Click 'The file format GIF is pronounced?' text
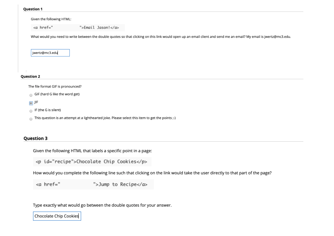The width and height of the screenshot is (334, 236). tap(55, 87)
